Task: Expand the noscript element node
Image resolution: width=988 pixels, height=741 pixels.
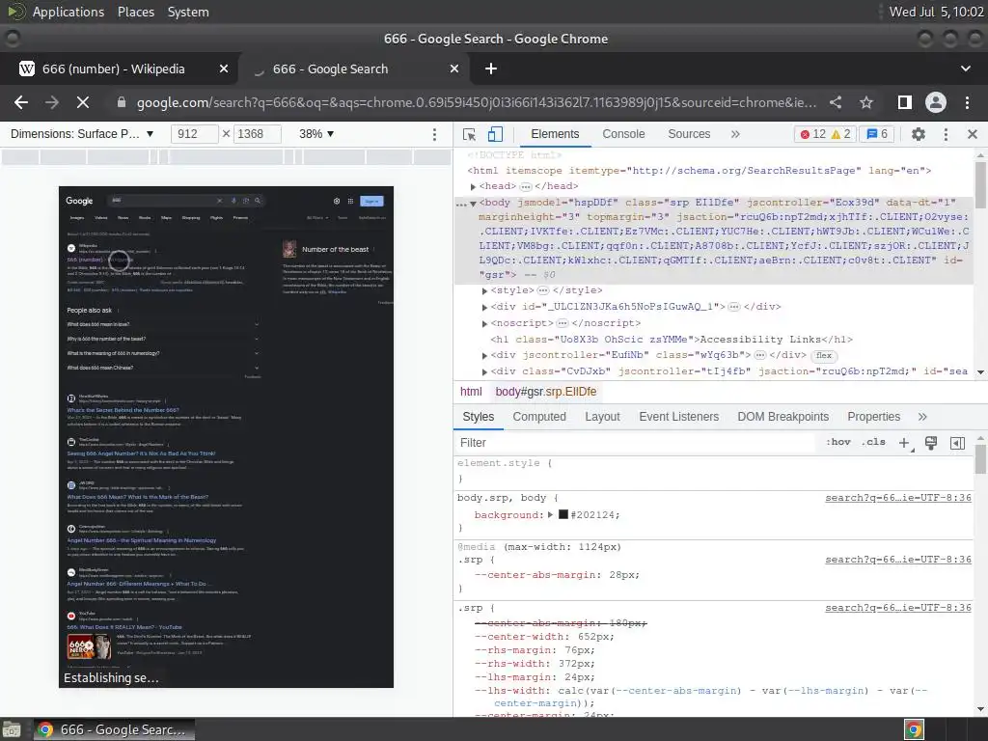Action: [484, 323]
